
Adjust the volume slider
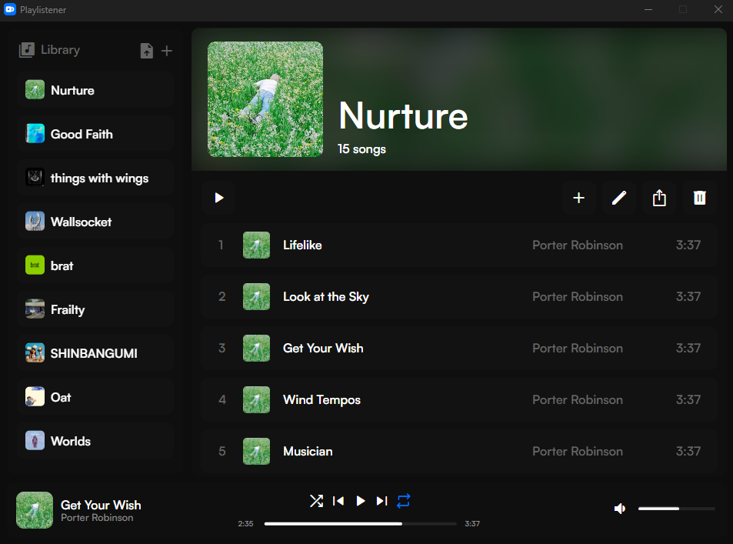coord(676,509)
